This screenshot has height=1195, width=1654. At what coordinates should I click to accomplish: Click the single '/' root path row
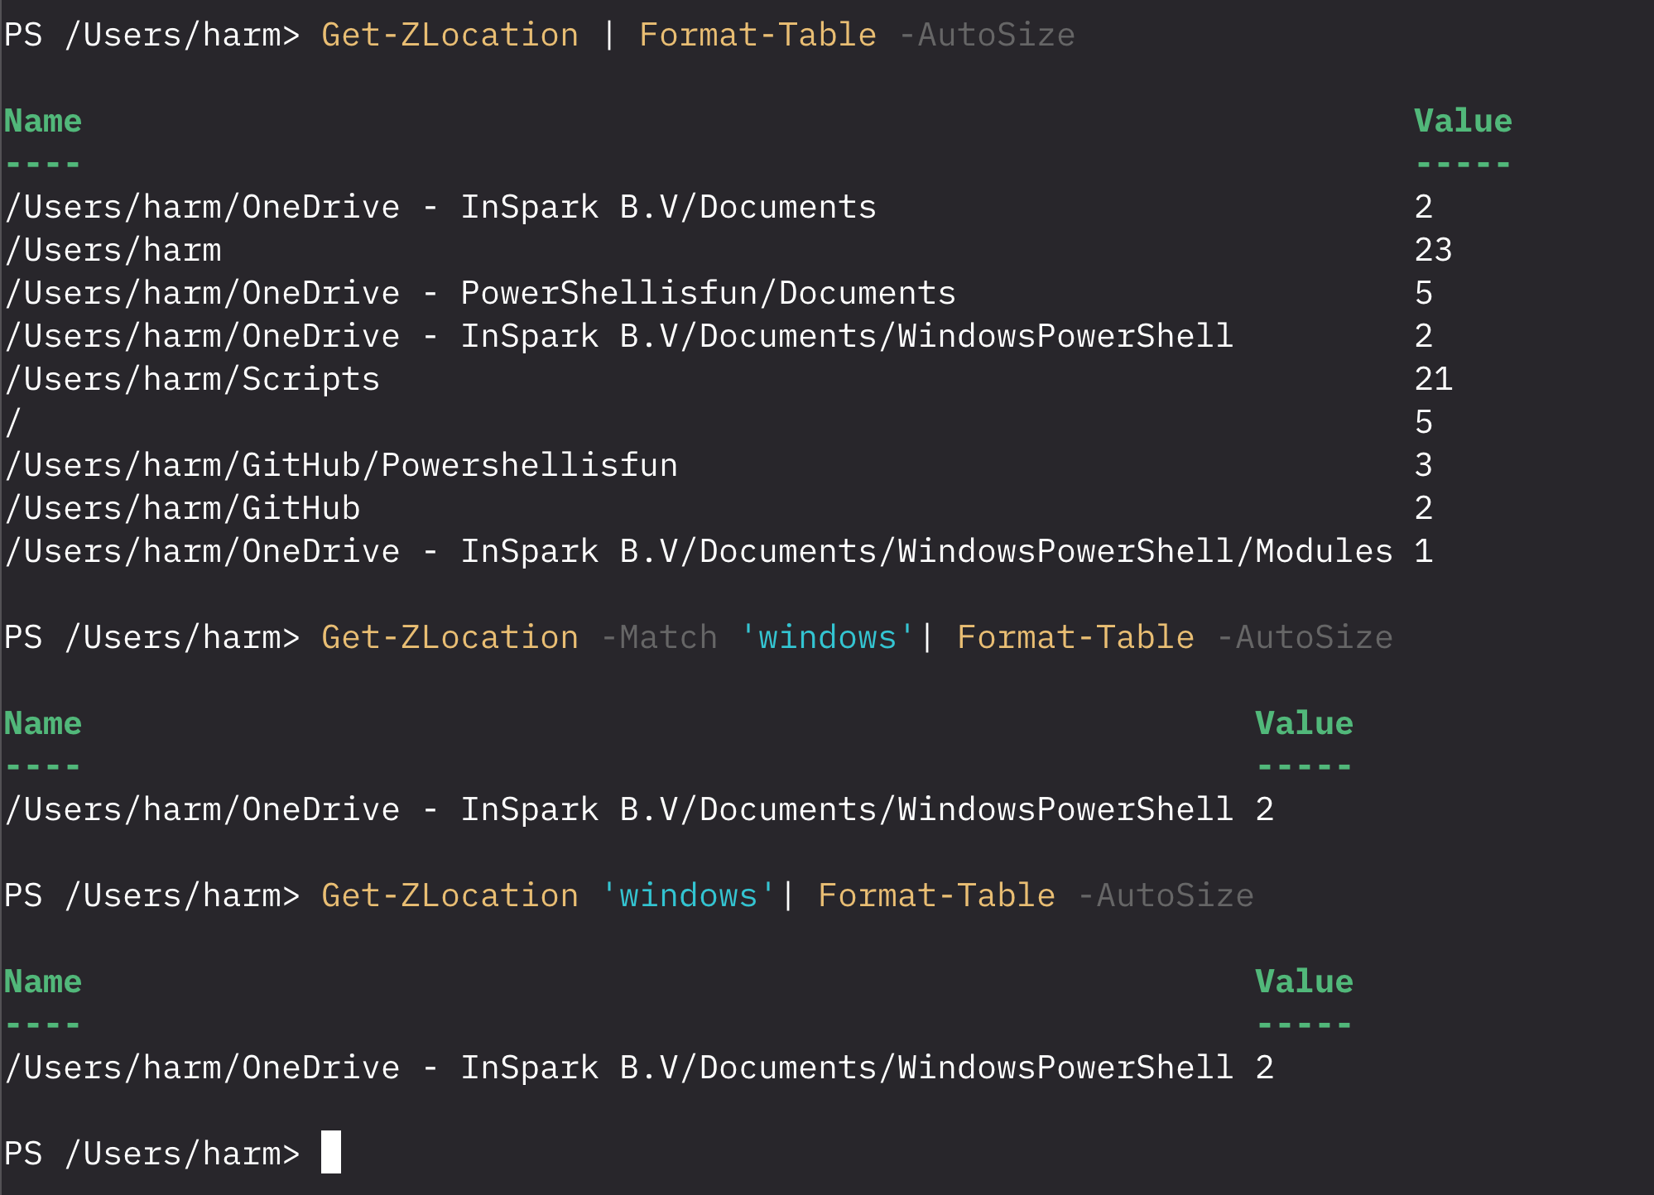tap(13, 423)
